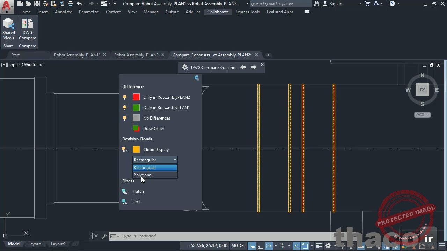
Task: Add a new layout with plus icon
Action: coord(75,244)
